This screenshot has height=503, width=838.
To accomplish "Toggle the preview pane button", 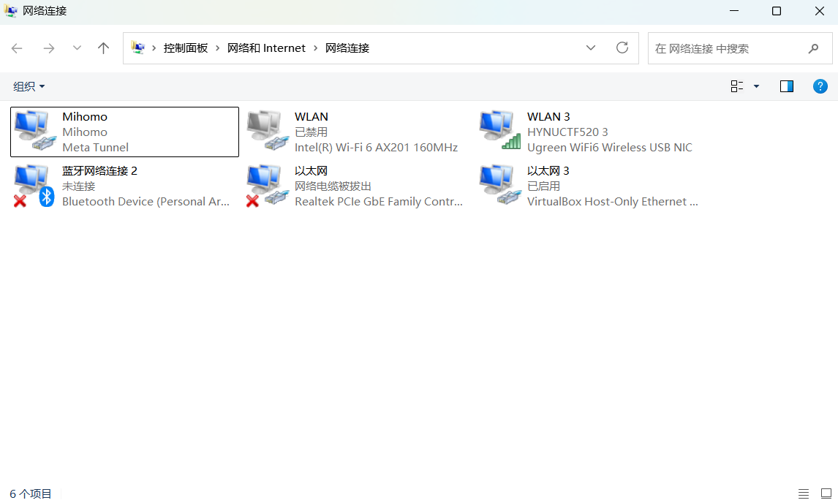I will coord(787,86).
